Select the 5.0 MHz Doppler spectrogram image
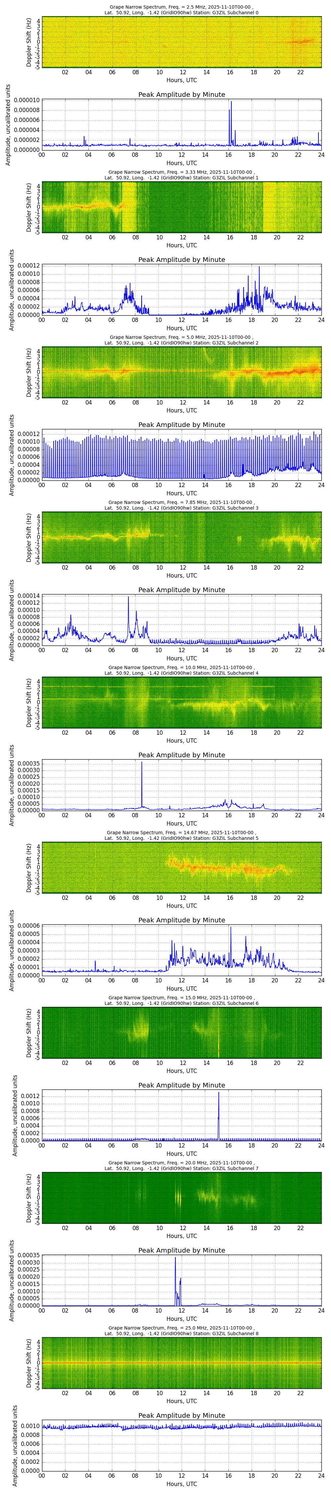The width and height of the screenshot is (331, 1492). pyautogui.click(x=181, y=372)
